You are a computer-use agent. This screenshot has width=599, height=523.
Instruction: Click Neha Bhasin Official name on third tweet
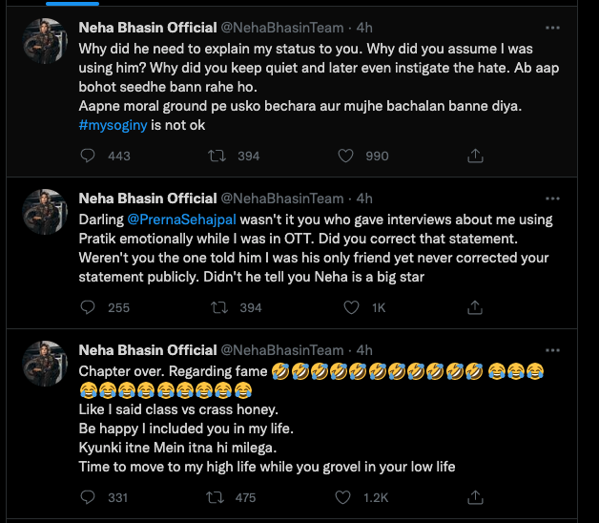(148, 350)
